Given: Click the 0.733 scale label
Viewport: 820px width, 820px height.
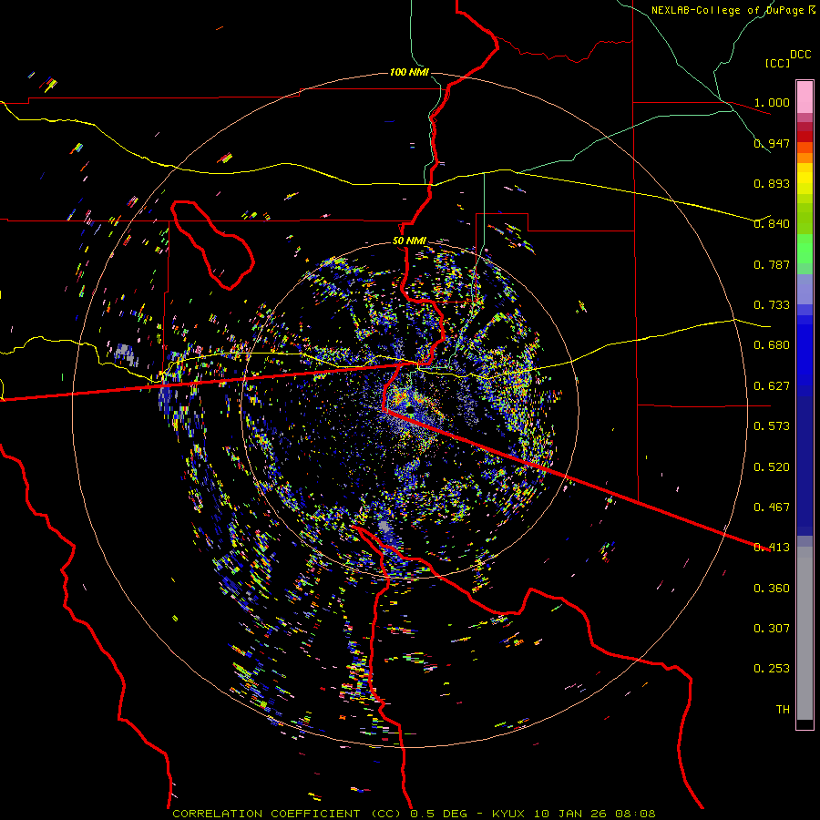Looking at the screenshot, I should tap(772, 305).
